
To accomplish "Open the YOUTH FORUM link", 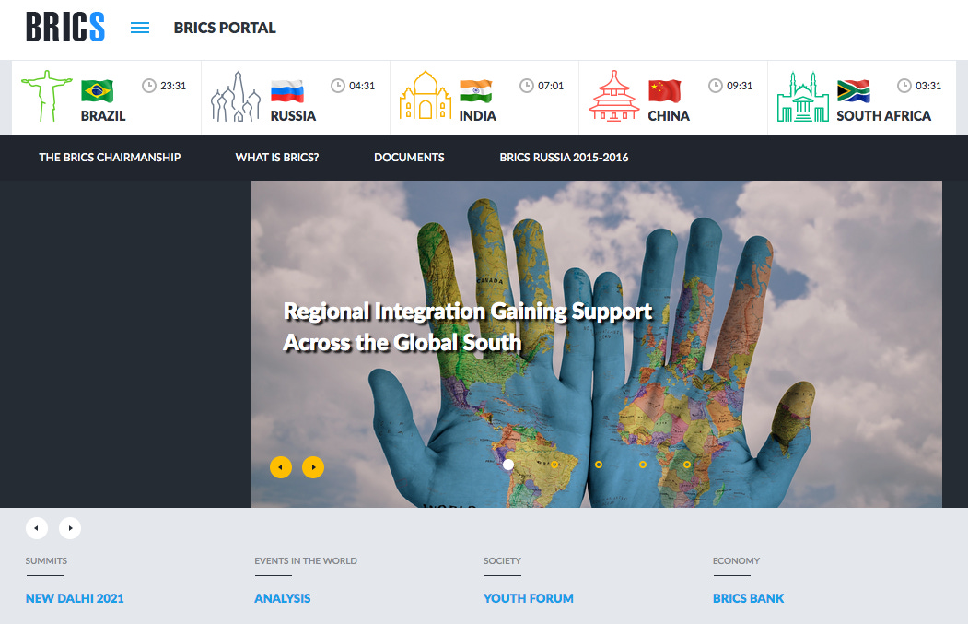I will [529, 598].
